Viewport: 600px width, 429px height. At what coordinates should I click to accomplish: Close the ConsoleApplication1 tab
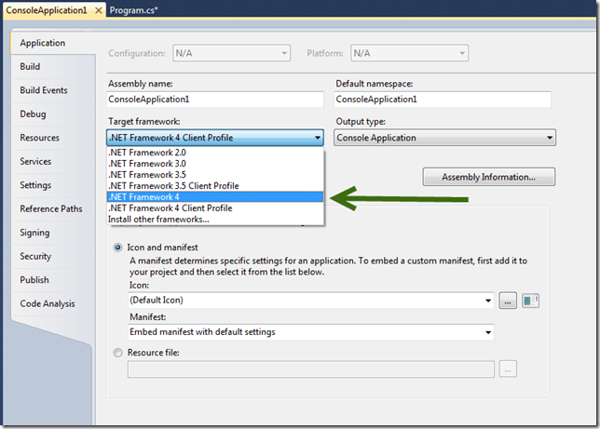99,10
